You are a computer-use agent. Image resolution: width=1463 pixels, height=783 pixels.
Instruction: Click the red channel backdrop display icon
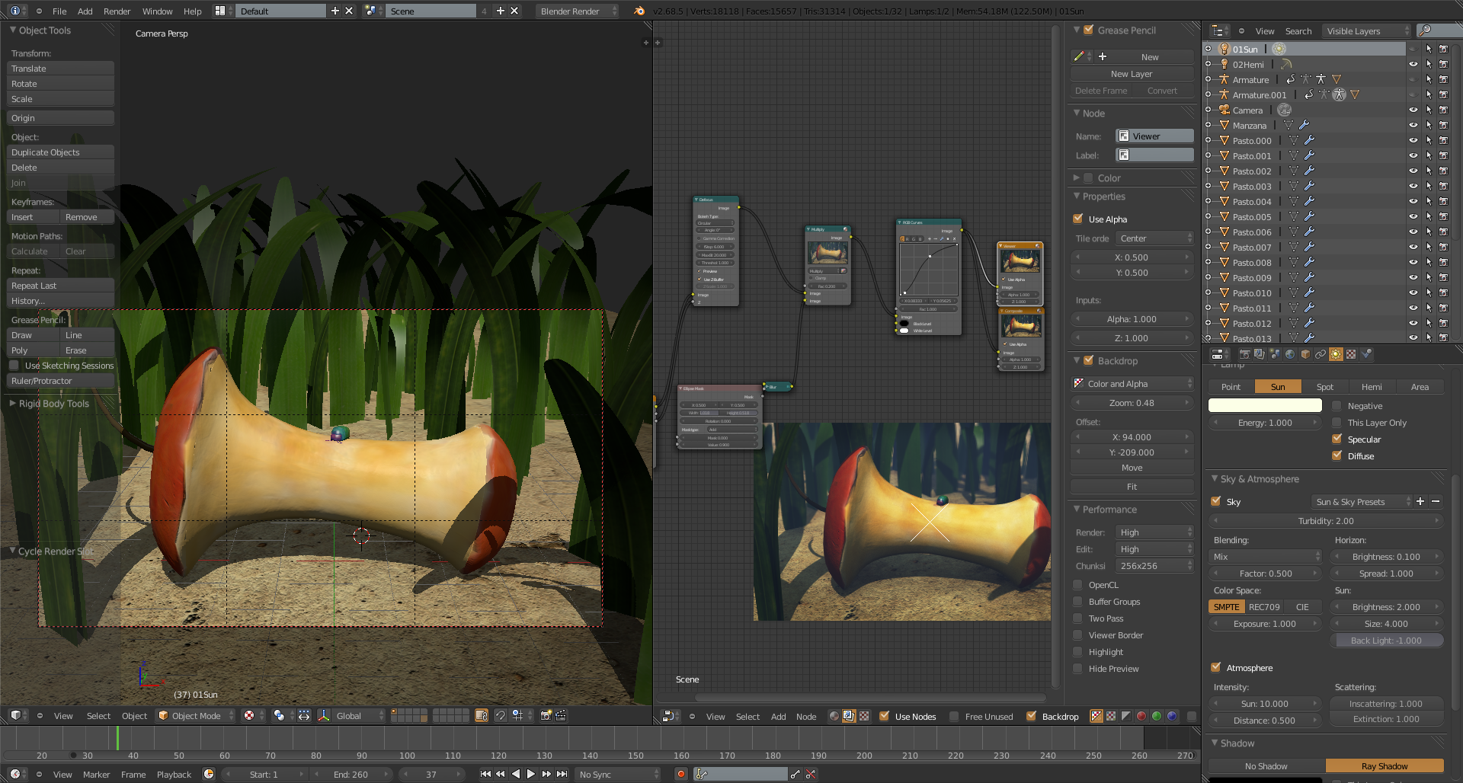coord(1141,716)
